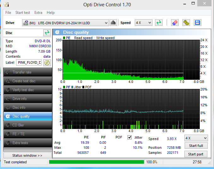Open the Speed dropdown in the toolbar
This screenshot has height=169, width=214.
(143, 23)
